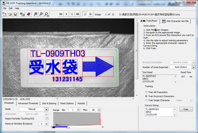This screenshot has width=198, height=133.
Task: Click the zoom in magnifier icon
Action: tap(36, 14)
